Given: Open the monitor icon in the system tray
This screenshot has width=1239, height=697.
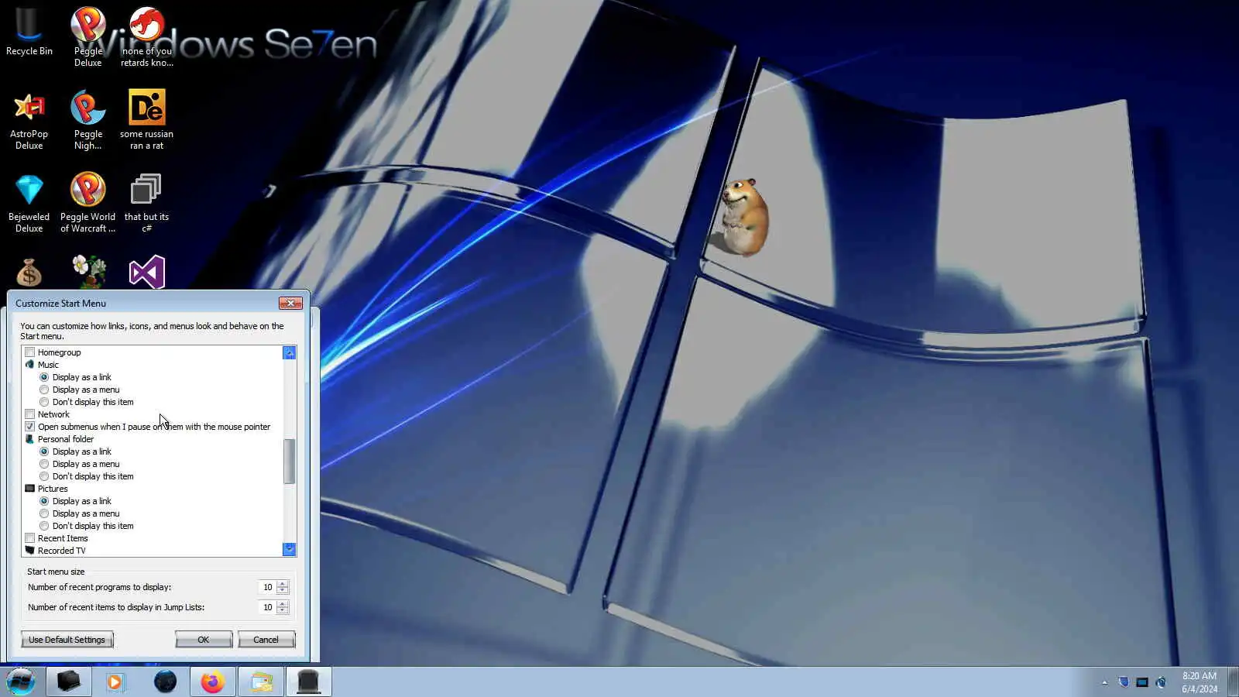Looking at the screenshot, I should coord(1142,682).
